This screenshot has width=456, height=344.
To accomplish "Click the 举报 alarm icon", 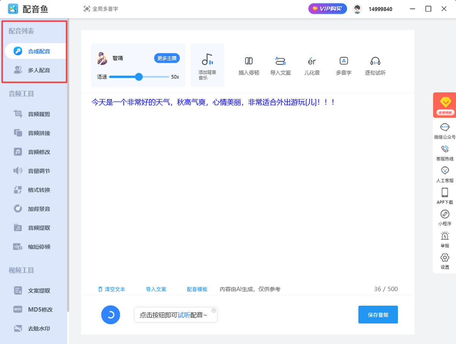I will [445, 236].
